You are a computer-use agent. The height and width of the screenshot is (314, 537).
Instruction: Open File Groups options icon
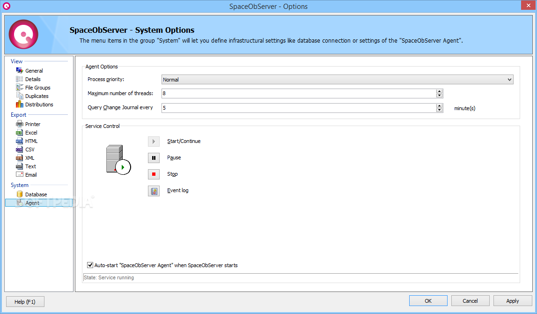coord(20,88)
